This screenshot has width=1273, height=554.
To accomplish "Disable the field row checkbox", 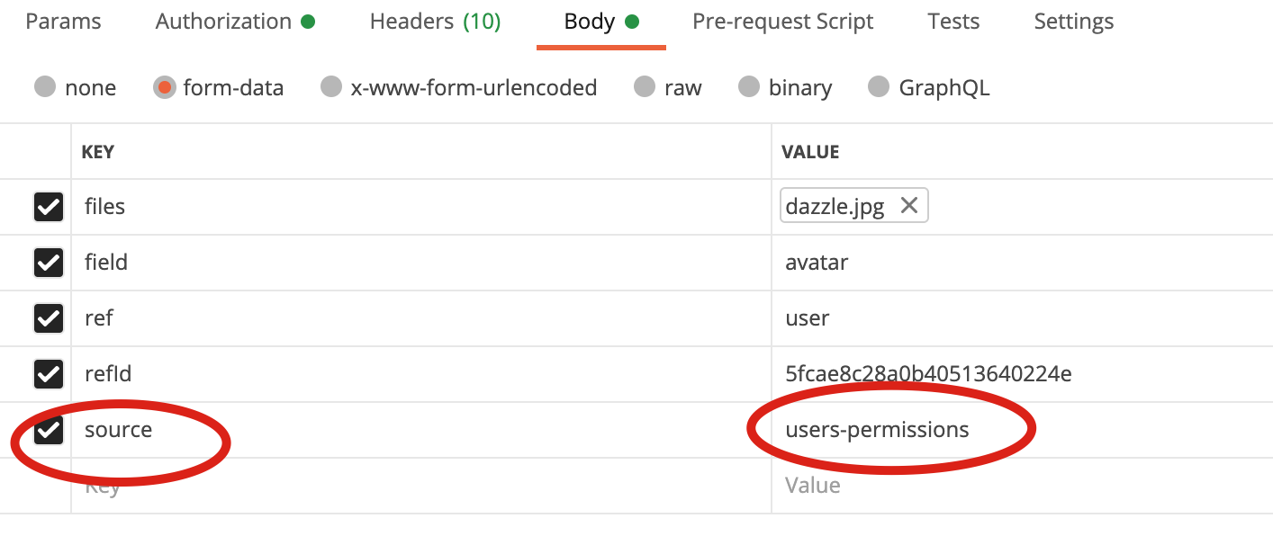I will (48, 262).
